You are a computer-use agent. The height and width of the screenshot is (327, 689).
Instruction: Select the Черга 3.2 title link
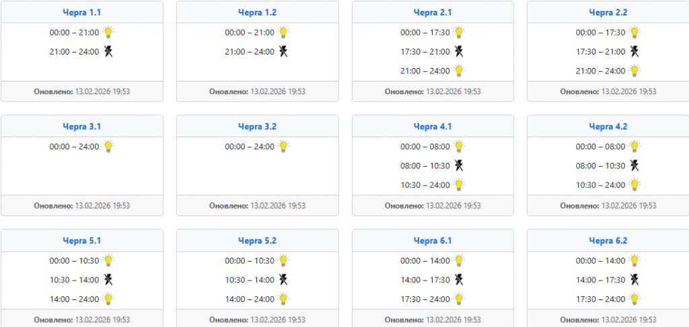click(257, 126)
